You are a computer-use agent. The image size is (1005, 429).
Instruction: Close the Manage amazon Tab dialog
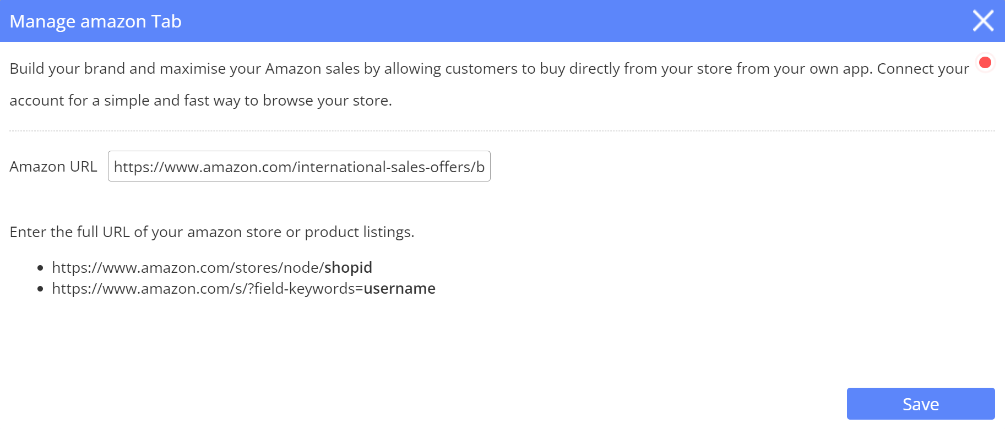coord(983,21)
